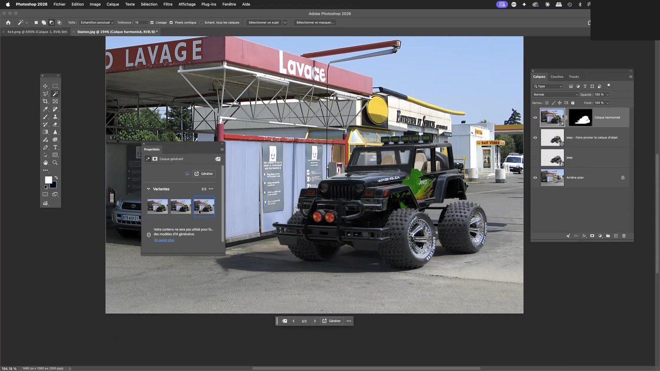Select the History Brush tool
This screenshot has height=371, width=660.
45,124
